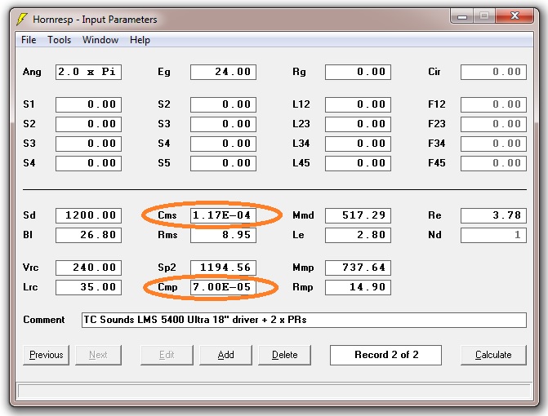Click the Comment text field
The width and height of the screenshot is (548, 416).
(x=304, y=320)
